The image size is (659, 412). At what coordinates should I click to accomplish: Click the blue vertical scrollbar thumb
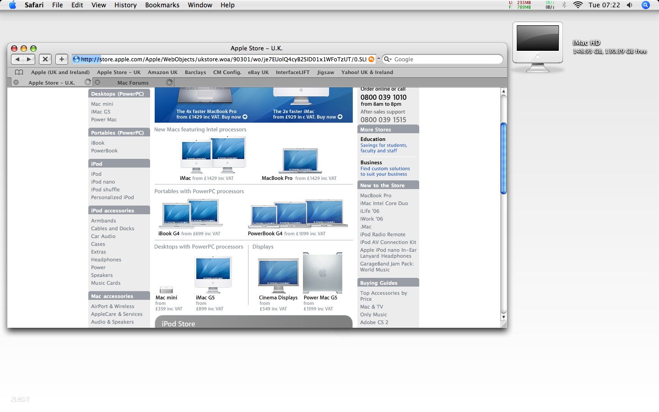pyautogui.click(x=503, y=158)
